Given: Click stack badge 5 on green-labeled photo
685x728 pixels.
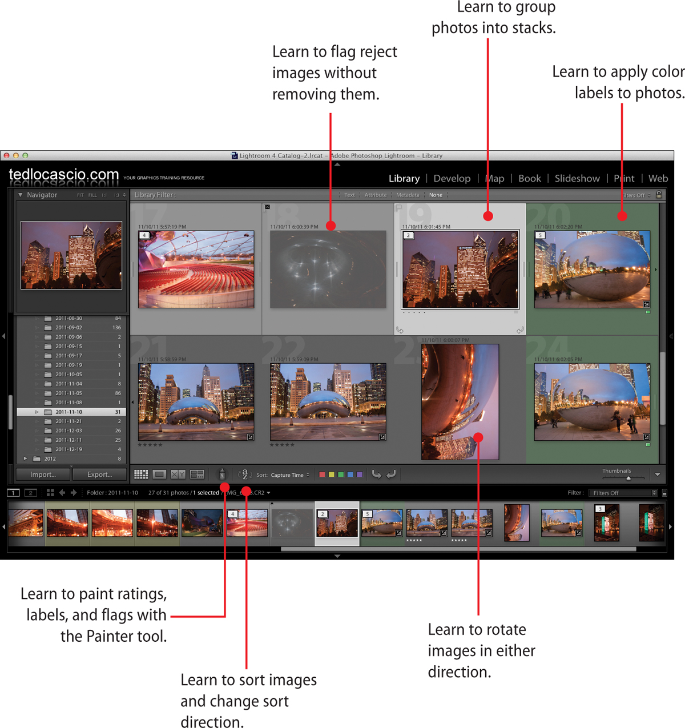Looking at the screenshot, I should pos(540,235).
